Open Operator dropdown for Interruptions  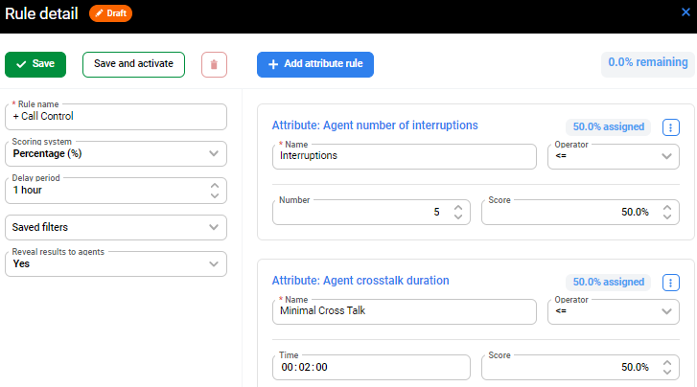click(613, 156)
